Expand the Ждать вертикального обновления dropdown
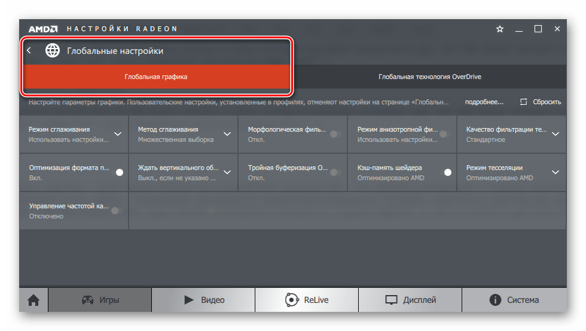Screen dimensions: 586x331 click(x=227, y=172)
